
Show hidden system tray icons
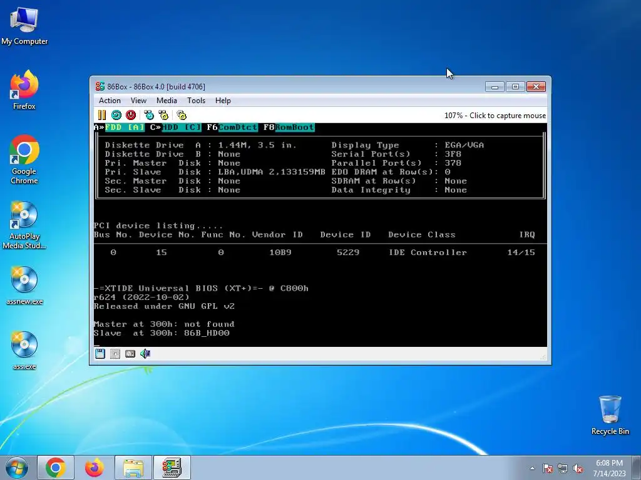click(x=532, y=468)
